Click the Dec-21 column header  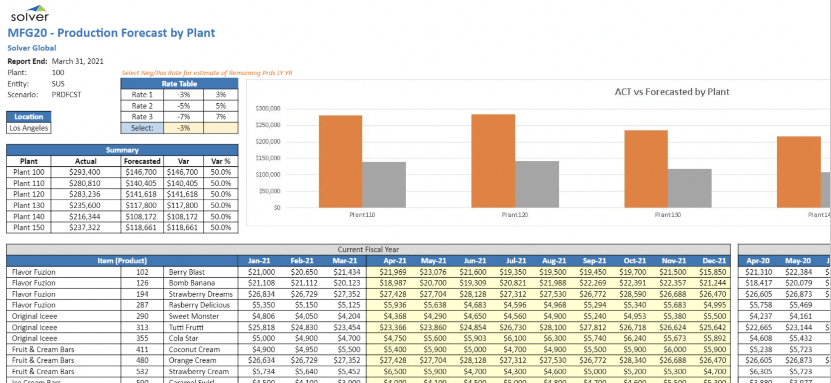coord(714,261)
